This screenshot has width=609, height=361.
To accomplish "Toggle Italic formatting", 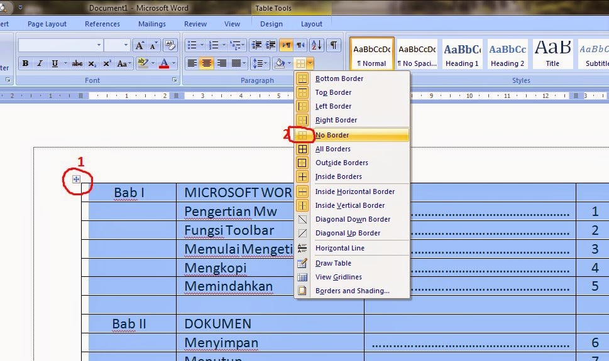I will tap(40, 63).
